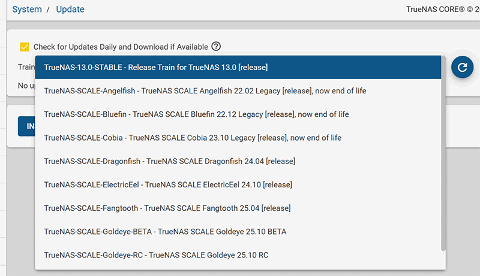Select TrueNAS-13.0-STABLE release train option
The width and height of the screenshot is (480, 276).
pyautogui.click(x=156, y=67)
